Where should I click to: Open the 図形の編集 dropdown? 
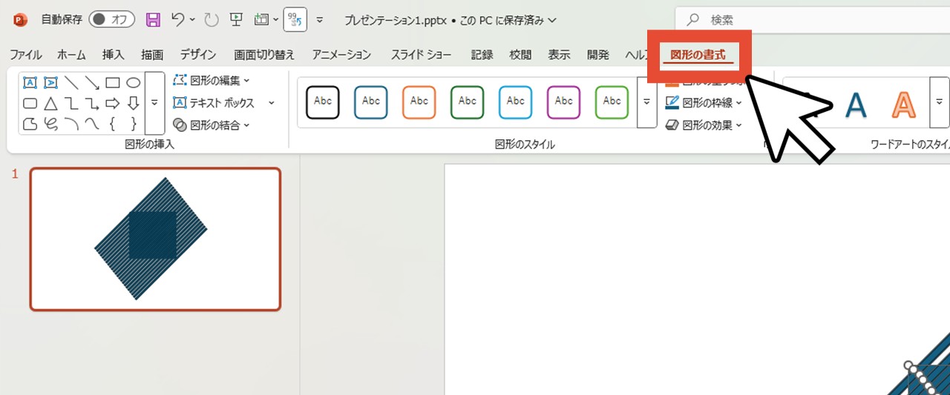(x=212, y=80)
